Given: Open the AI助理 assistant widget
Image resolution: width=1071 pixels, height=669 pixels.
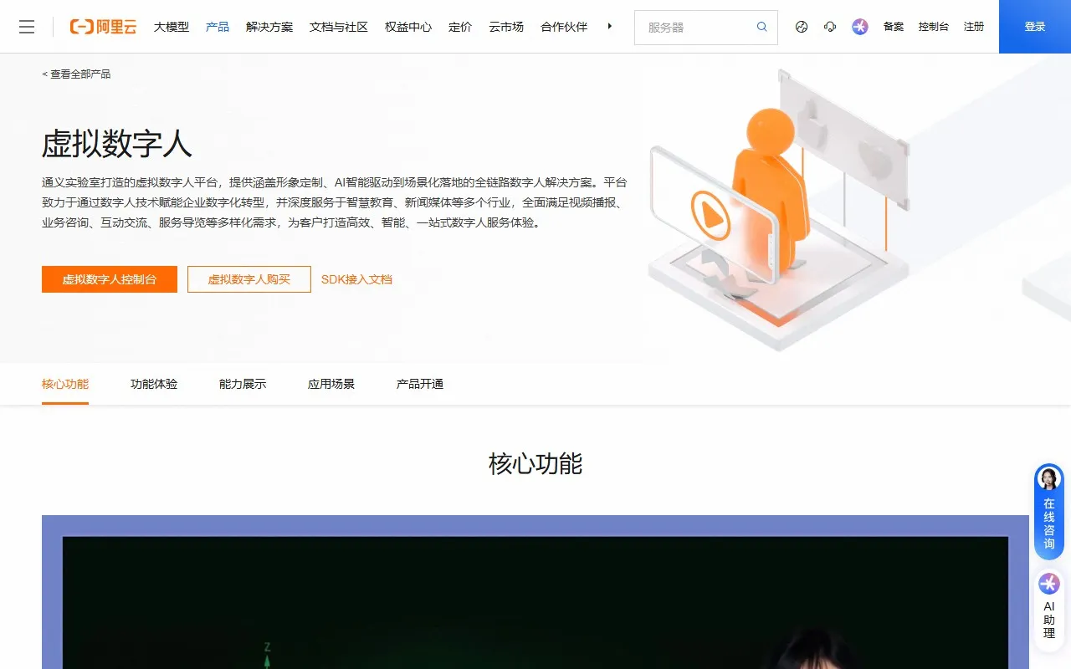Looking at the screenshot, I should 1048,605.
